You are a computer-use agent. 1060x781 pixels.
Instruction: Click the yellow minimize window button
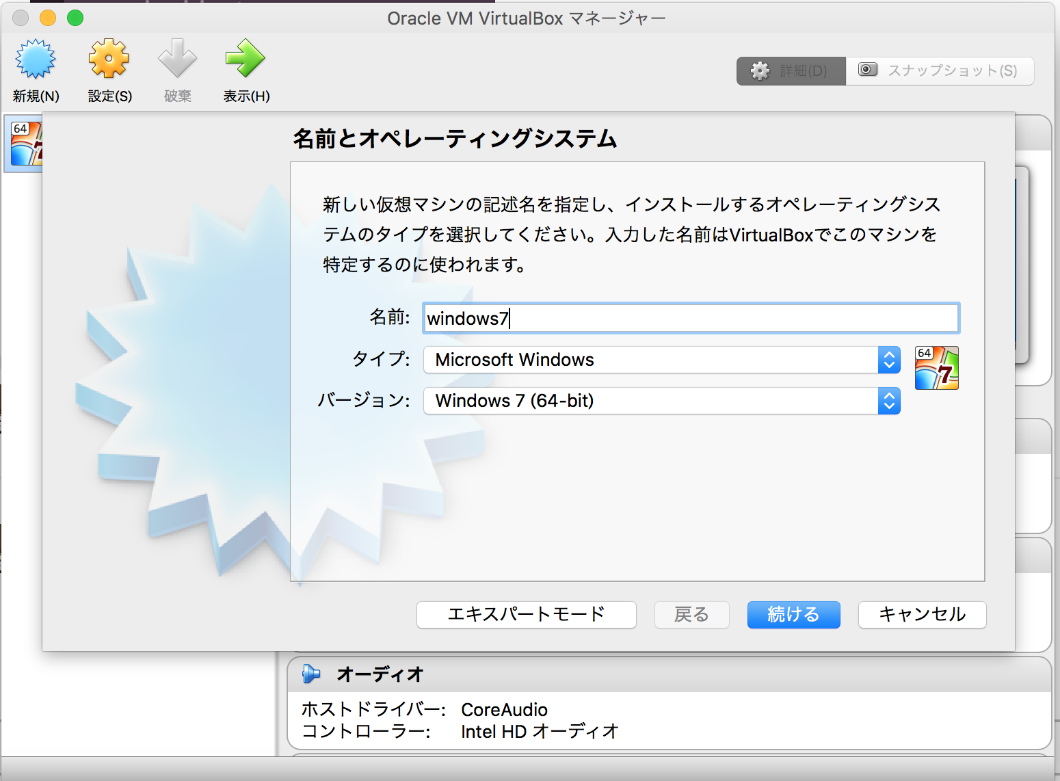(48, 18)
